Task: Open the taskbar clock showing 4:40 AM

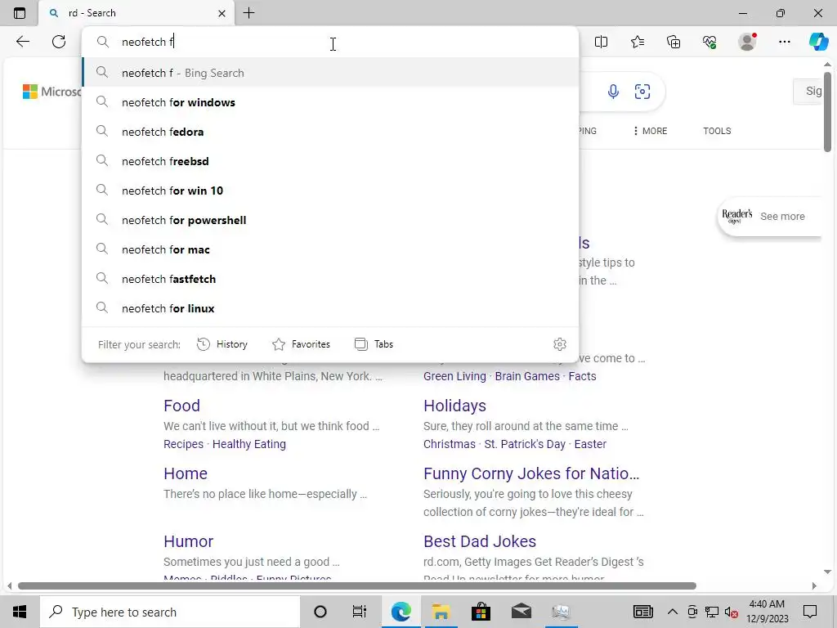Action: point(767,612)
